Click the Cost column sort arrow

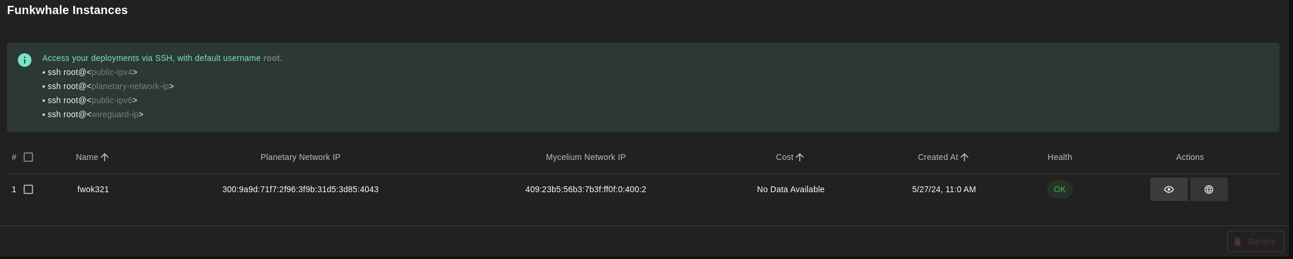point(800,157)
